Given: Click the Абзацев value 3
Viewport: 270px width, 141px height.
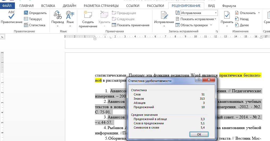Looking at the screenshot, I should (x=204, y=103).
